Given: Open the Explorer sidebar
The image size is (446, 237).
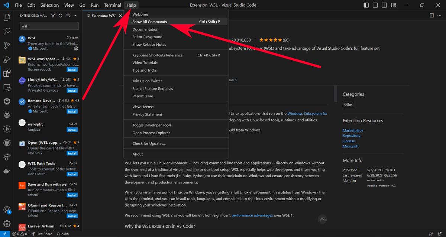Looking at the screenshot, I should pos(7,17).
